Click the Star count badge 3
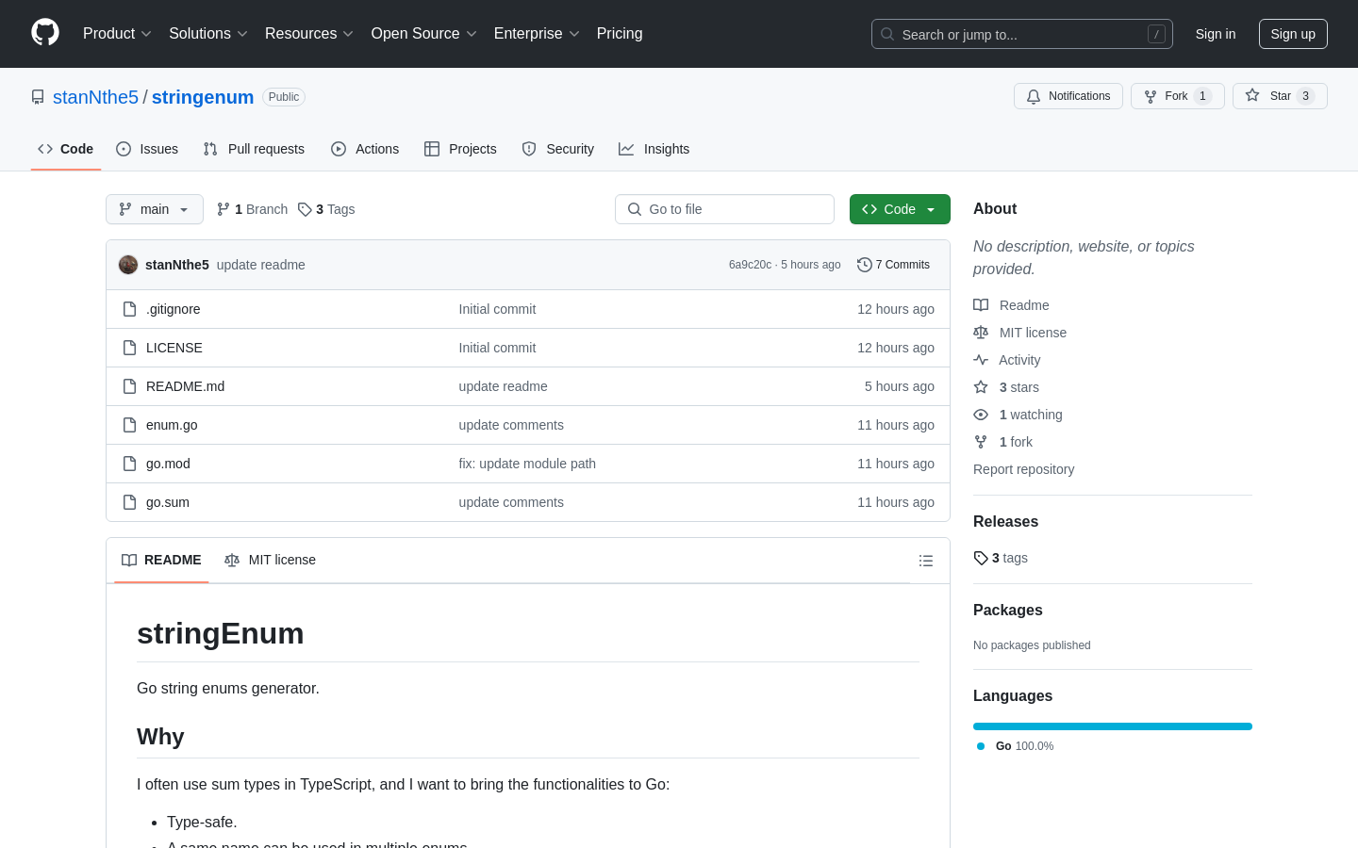 [x=1305, y=96]
